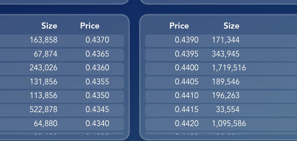
Task: Click the ask-side Size column header
Action: 232,26
